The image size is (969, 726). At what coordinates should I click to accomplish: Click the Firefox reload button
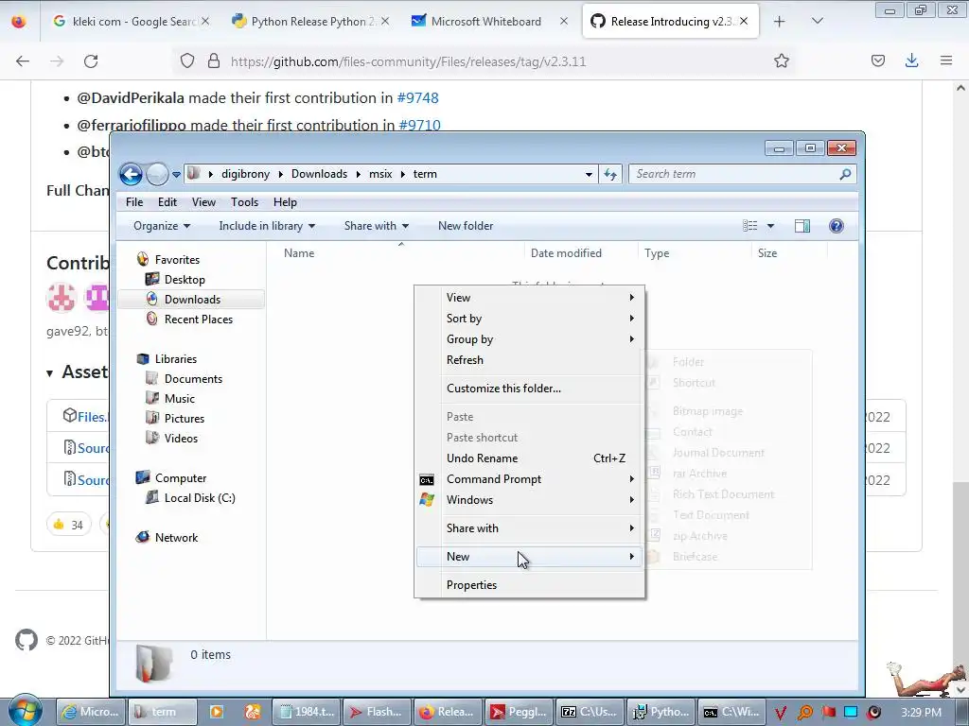(x=91, y=61)
